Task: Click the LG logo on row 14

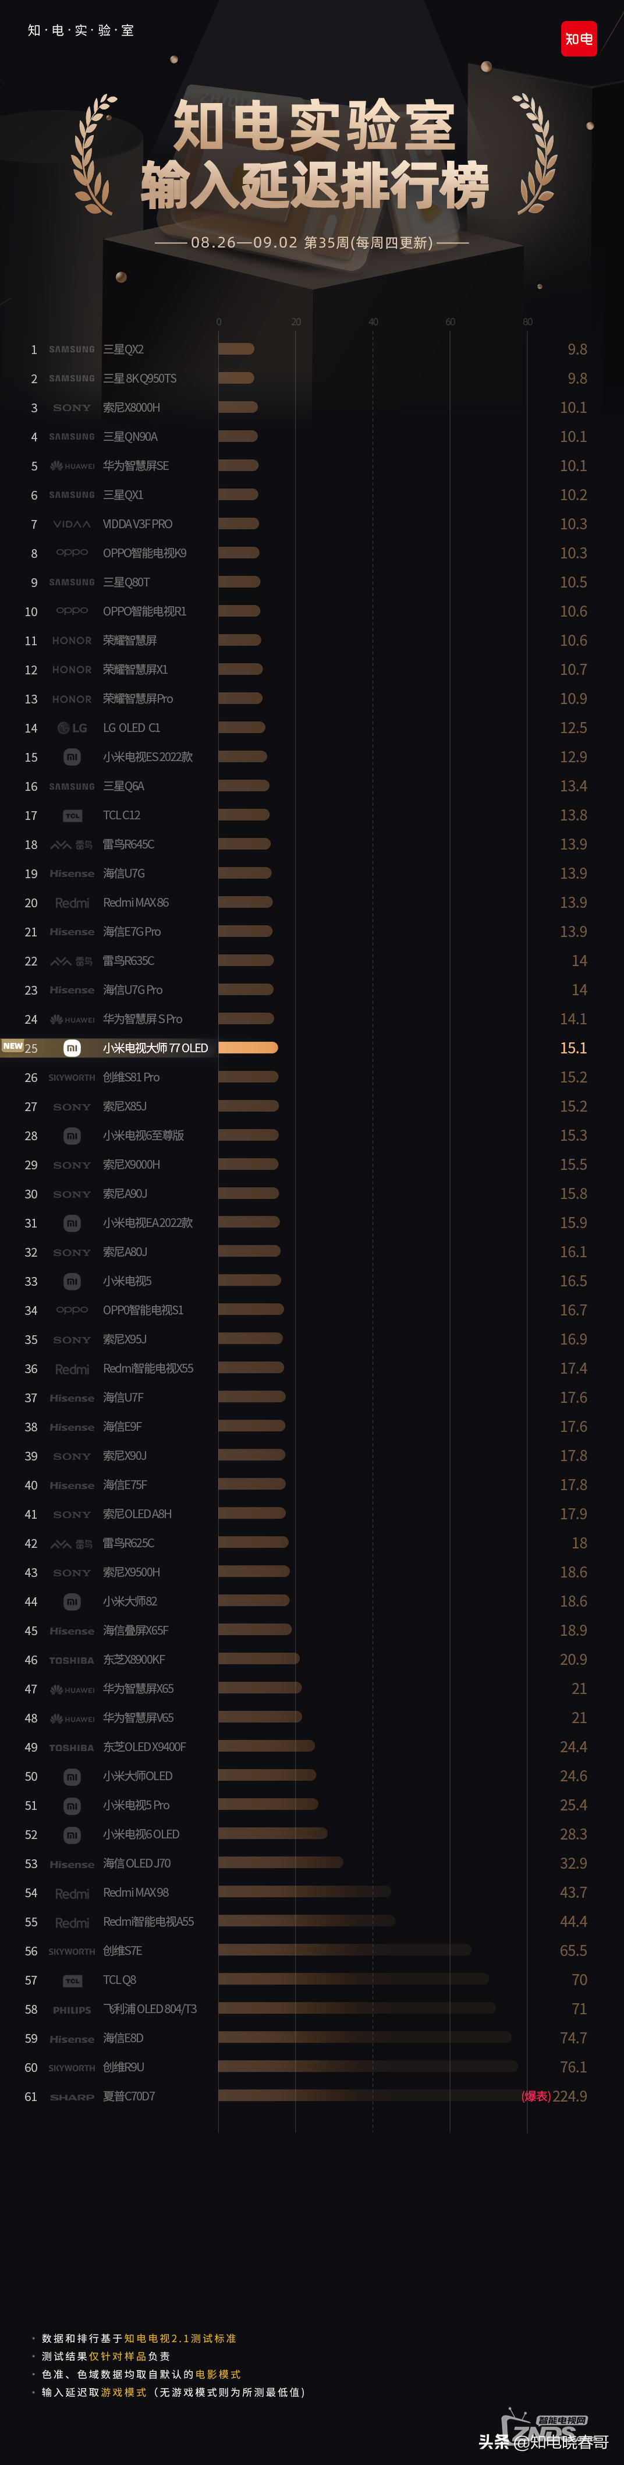Action: [x=72, y=728]
